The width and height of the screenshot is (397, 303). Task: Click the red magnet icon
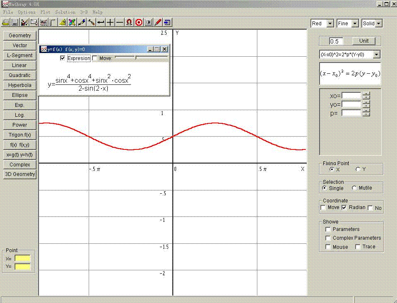point(129,22)
